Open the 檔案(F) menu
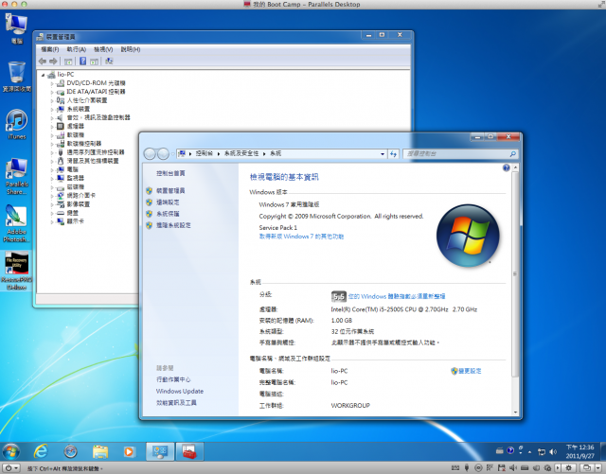Viewport: 606px width, 474px height. [x=50, y=49]
